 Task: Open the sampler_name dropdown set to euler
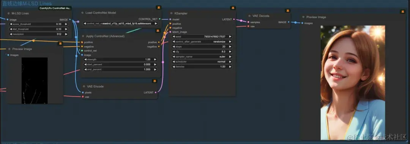(202, 56)
